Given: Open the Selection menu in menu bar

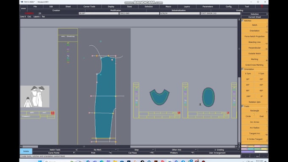Looking at the screenshot, I should [149, 6].
